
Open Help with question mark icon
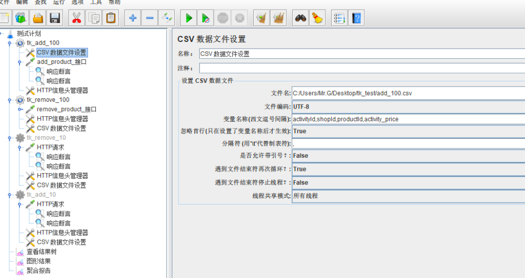[x=356, y=18]
